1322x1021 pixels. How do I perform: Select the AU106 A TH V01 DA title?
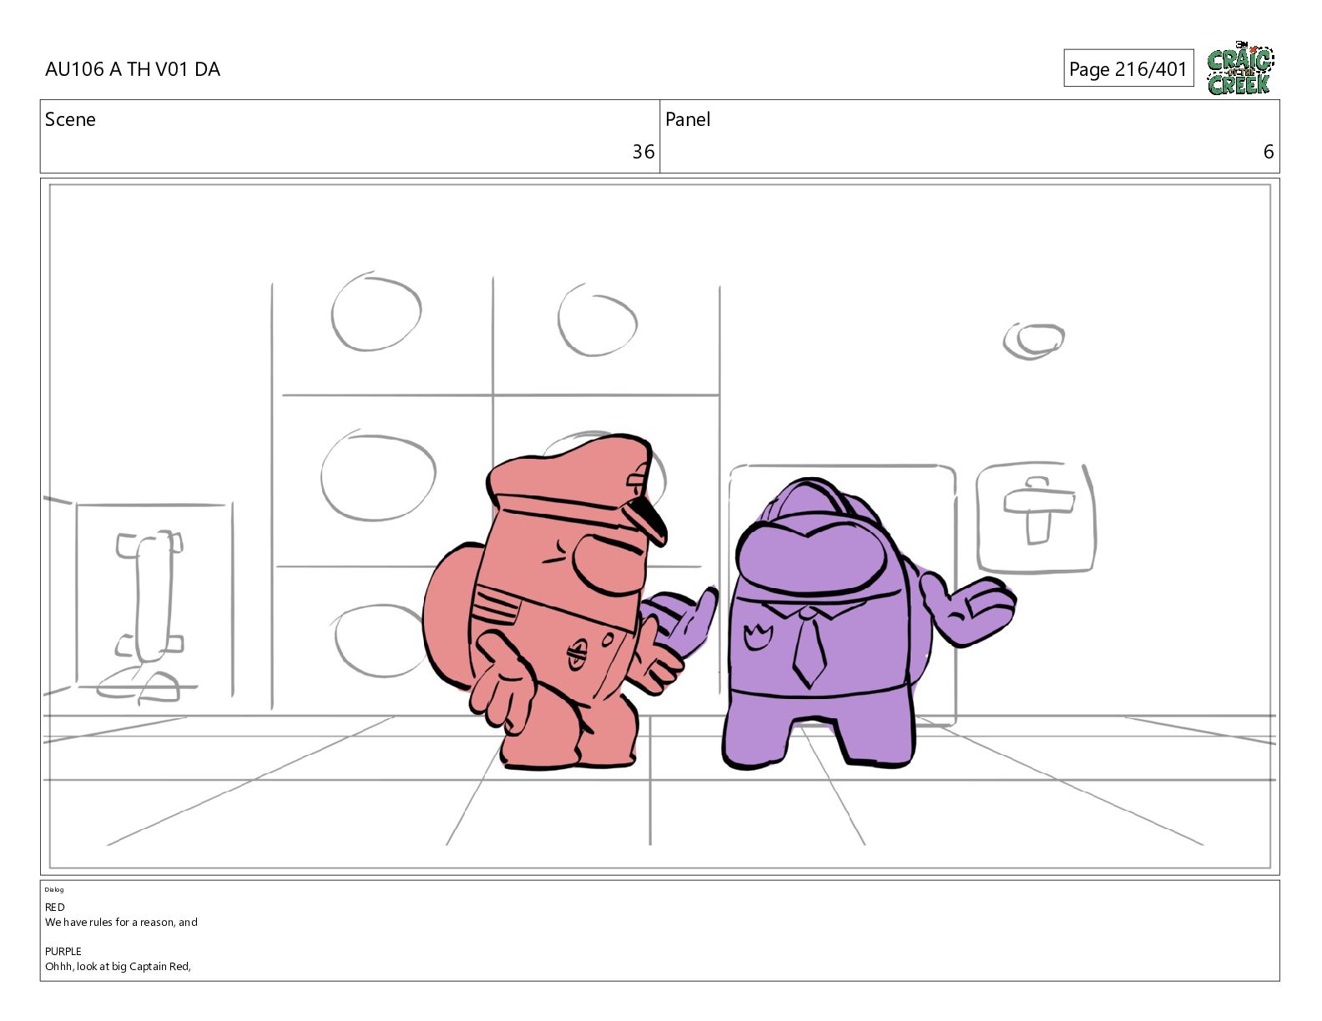(133, 69)
